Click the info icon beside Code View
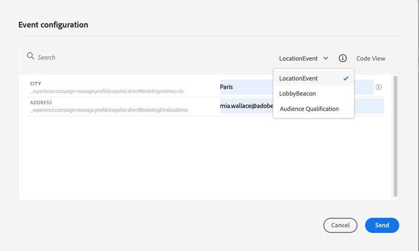This screenshot has height=251, width=419. point(343,58)
